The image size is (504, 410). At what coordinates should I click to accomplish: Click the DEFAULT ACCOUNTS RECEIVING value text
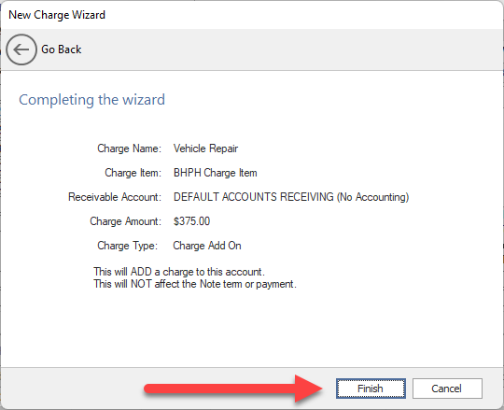point(291,197)
